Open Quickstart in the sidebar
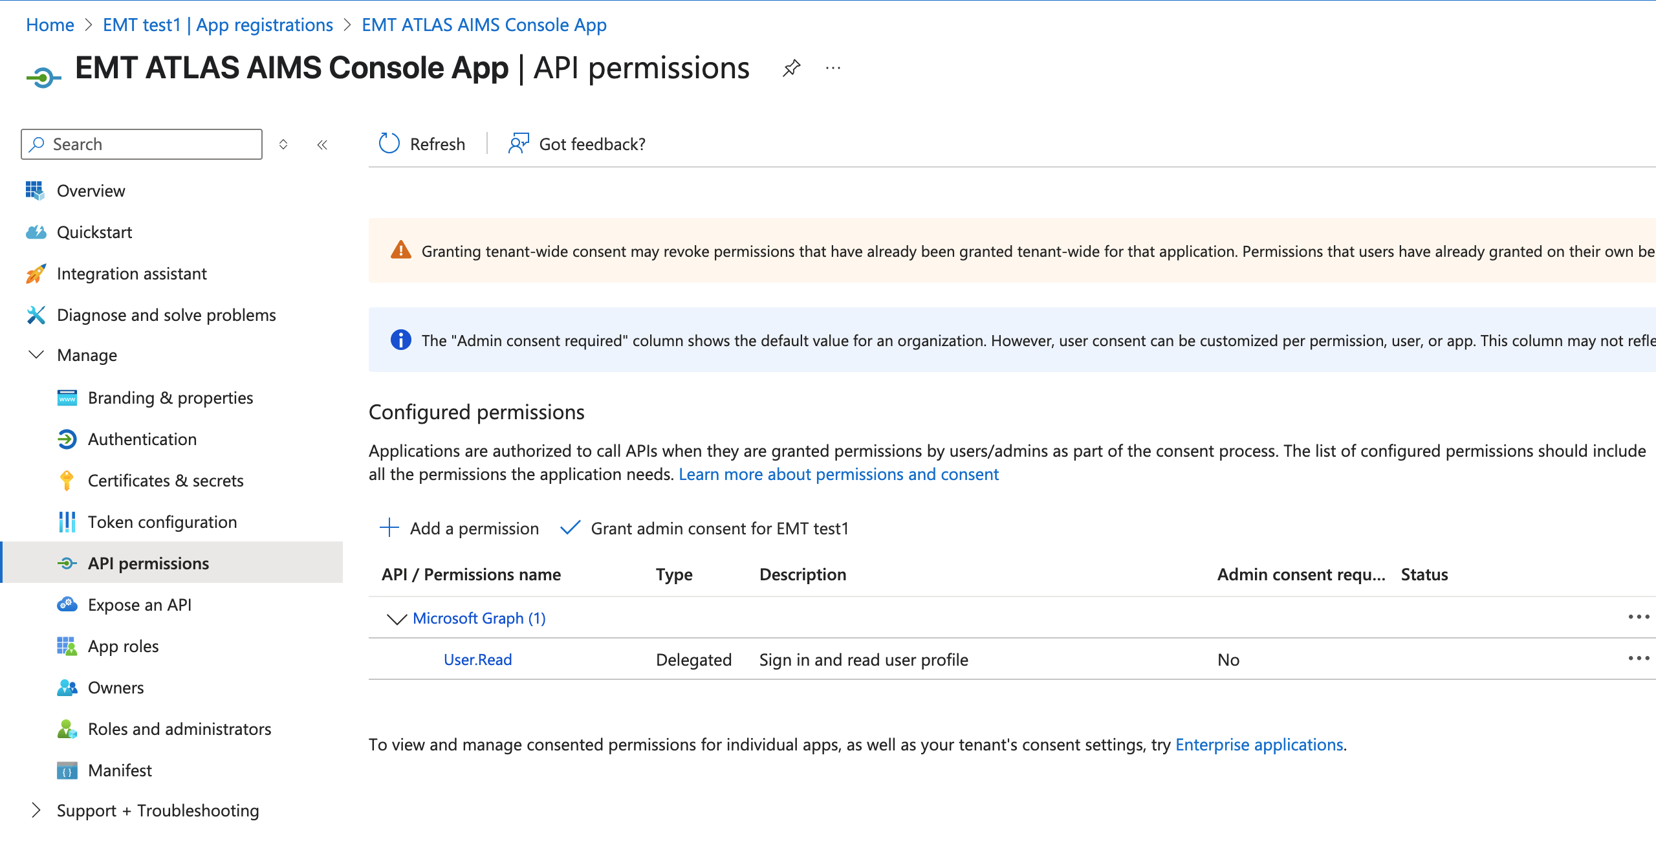This screenshot has height=863, width=1656. (94, 232)
